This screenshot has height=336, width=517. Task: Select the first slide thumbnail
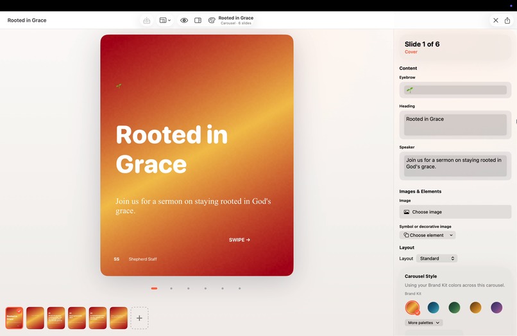(14, 318)
